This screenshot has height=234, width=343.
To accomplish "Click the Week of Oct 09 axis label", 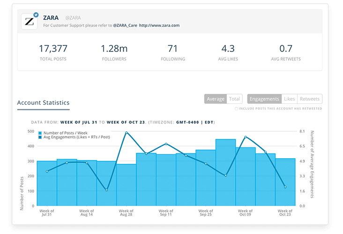I will 245,212.
